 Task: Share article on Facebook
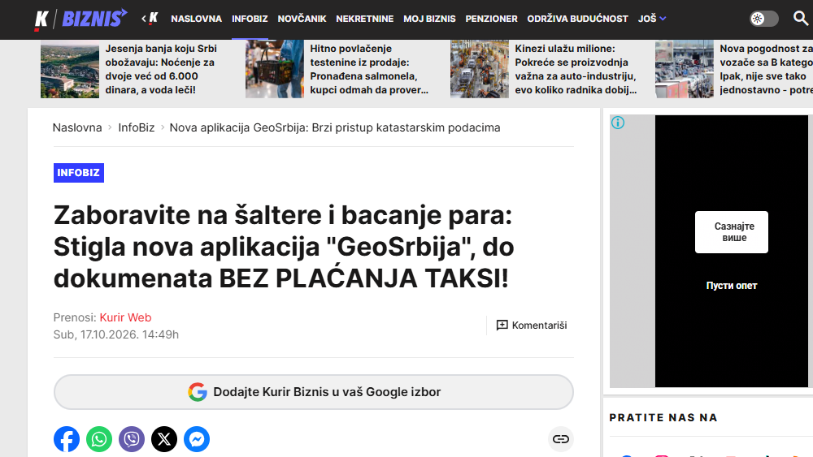67,439
